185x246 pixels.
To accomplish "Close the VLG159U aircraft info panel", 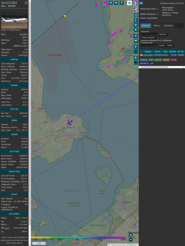I will click(26, 3).
